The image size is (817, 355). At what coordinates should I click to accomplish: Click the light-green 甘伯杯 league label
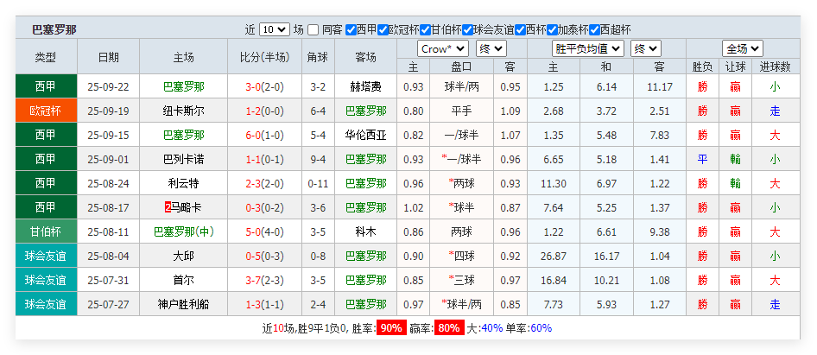(x=45, y=231)
